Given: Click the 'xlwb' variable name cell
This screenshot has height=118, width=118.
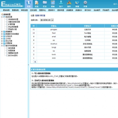Looking at the screenshot, I should coord(54,58).
